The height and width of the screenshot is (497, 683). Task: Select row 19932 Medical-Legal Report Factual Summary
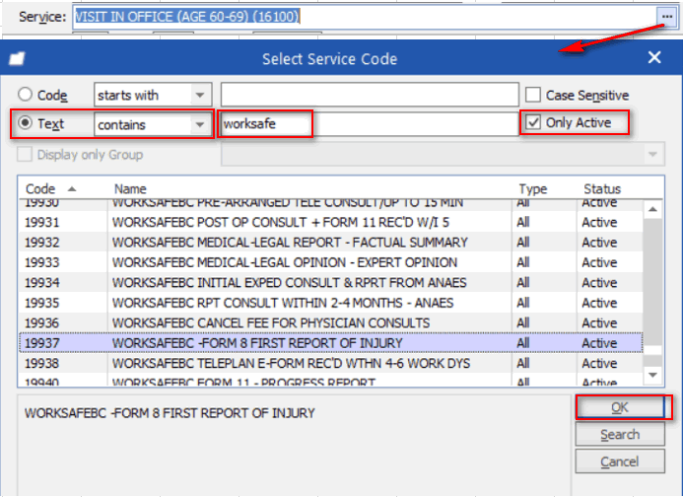click(291, 243)
